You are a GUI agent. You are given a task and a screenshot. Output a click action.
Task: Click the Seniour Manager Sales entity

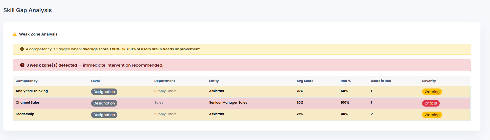(x=228, y=102)
